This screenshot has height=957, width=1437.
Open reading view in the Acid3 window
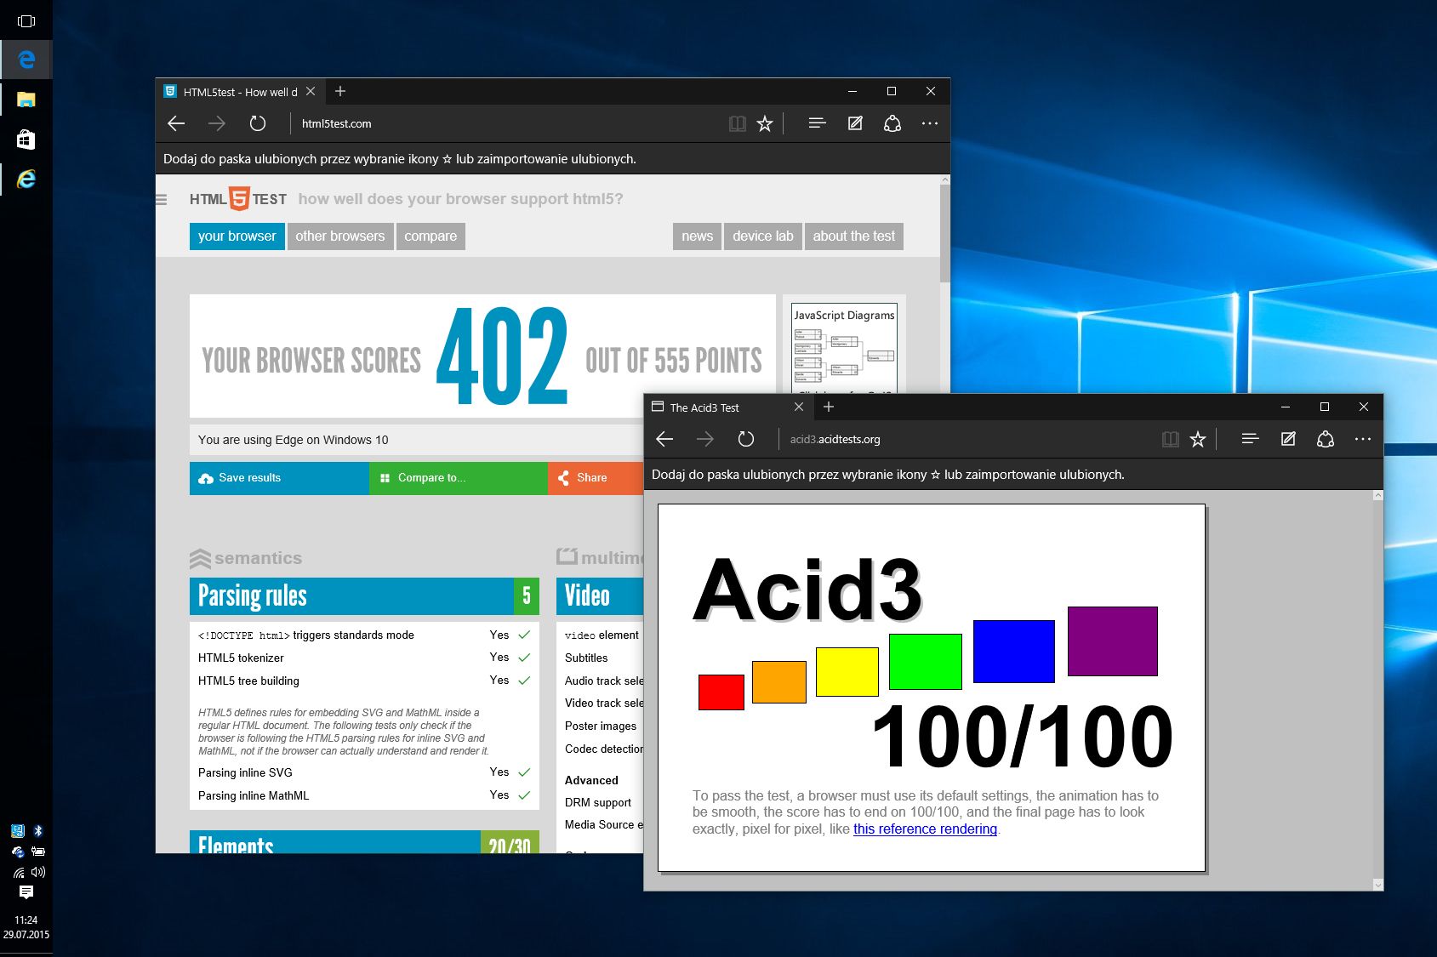[1171, 439]
